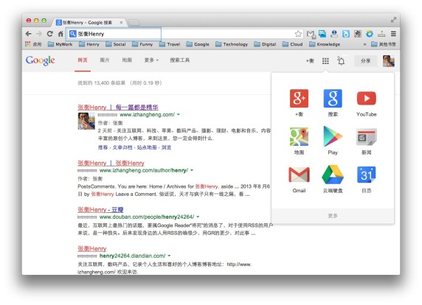Open the 推荐 sitelink

pyautogui.click(x=103, y=147)
